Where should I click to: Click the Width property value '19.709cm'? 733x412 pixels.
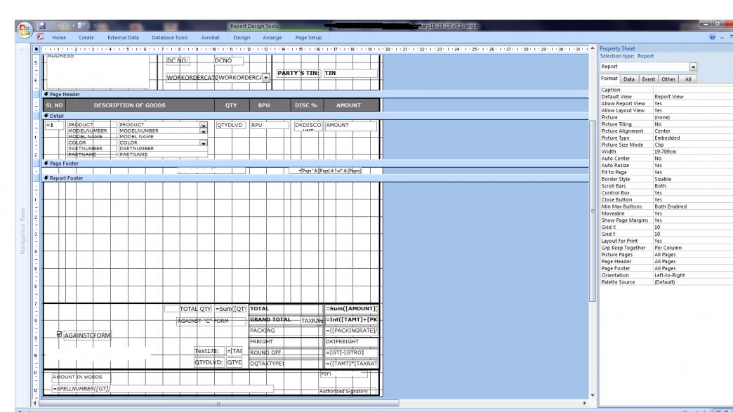(x=665, y=152)
